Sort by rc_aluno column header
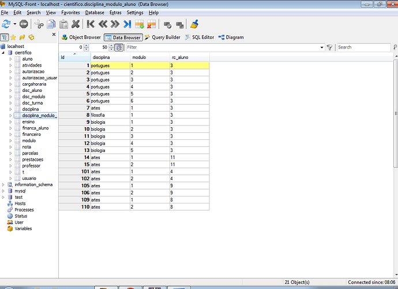Viewport: 398px width, 289px height. coord(190,57)
